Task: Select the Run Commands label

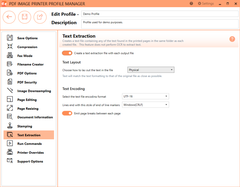Action: pos(29,144)
